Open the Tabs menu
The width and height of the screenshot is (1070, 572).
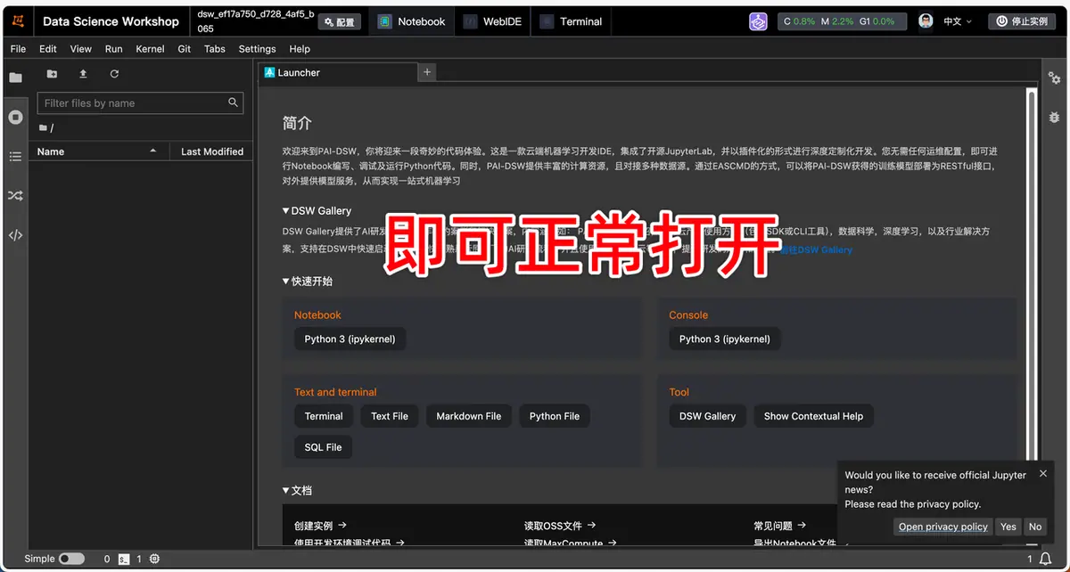pos(215,49)
